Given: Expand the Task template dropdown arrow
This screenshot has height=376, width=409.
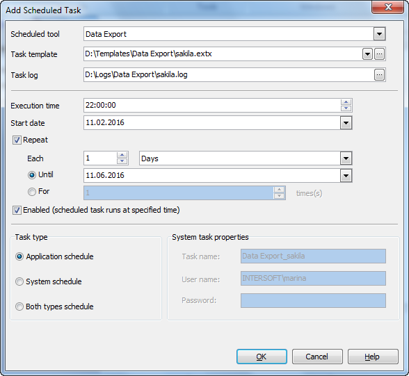Looking at the screenshot, I should point(367,54).
